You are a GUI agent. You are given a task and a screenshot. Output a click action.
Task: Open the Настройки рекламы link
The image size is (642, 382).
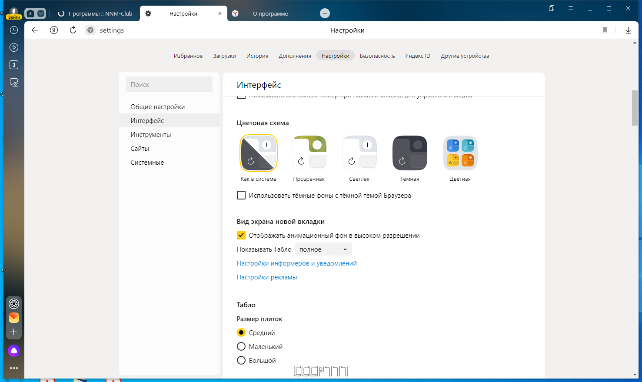[x=267, y=277]
